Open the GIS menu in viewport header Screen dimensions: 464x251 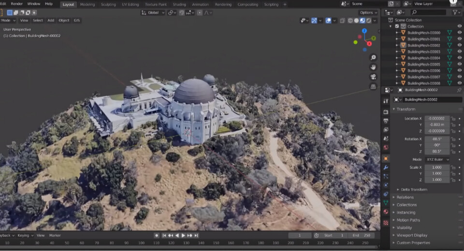(77, 20)
